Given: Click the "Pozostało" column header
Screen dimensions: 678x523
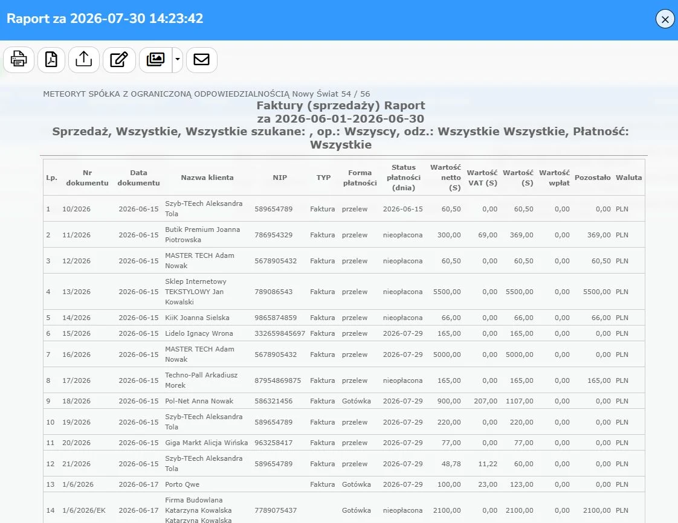Looking at the screenshot, I should [592, 178].
